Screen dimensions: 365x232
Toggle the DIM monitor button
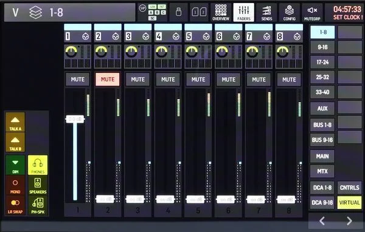point(15,165)
